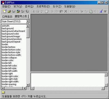Select border-bottom-style: entry
Screen dimensions: 109x99
tap(11, 52)
